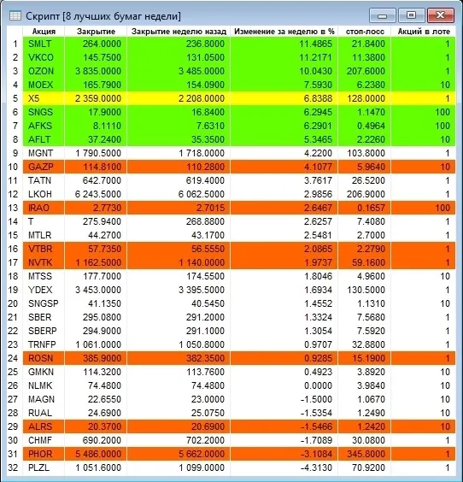This screenshot has width=463, height=482.
Task: Click OZON closing price 3 835.0000
Action: pyautogui.click(x=96, y=71)
